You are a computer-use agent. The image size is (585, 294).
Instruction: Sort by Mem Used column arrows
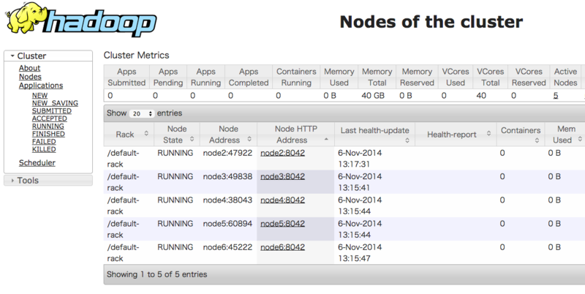point(580,139)
